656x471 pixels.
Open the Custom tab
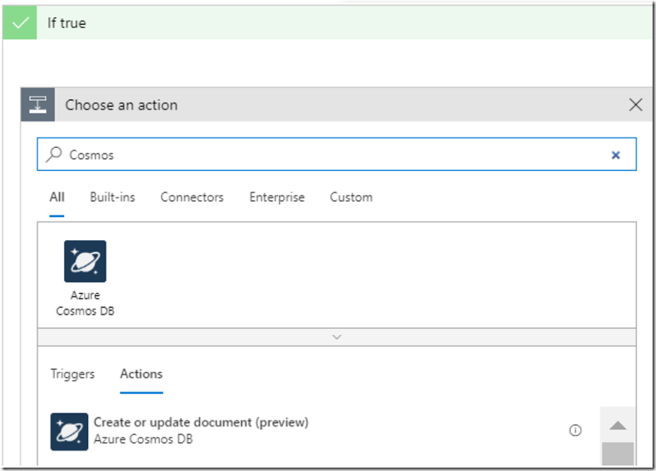[351, 197]
